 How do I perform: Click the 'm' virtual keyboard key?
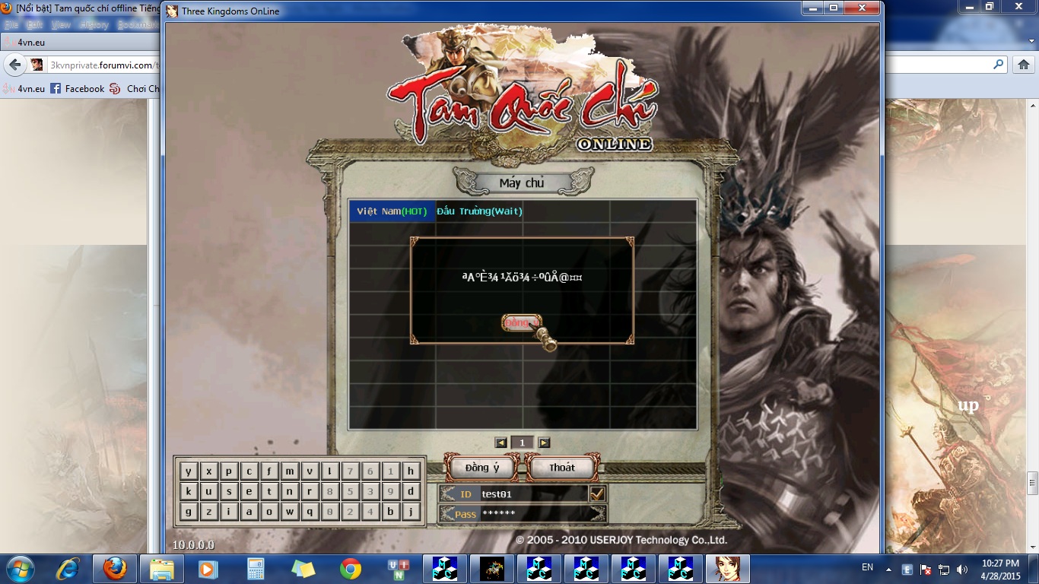(x=290, y=471)
